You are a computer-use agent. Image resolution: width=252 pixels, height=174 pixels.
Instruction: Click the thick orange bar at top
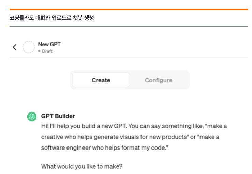click(x=129, y=10)
